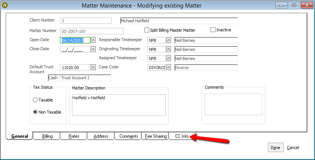Viewport: 315px width, 160px height.
Task: Select the Taxable radio button
Action: [x=35, y=100]
